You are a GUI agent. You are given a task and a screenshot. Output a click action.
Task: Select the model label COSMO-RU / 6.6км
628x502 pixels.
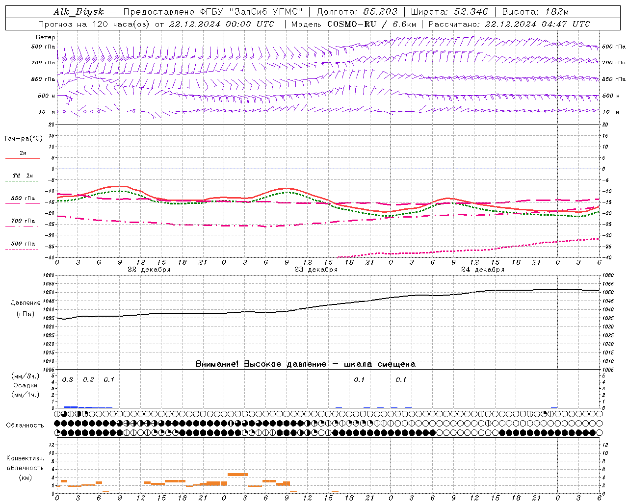click(x=371, y=24)
